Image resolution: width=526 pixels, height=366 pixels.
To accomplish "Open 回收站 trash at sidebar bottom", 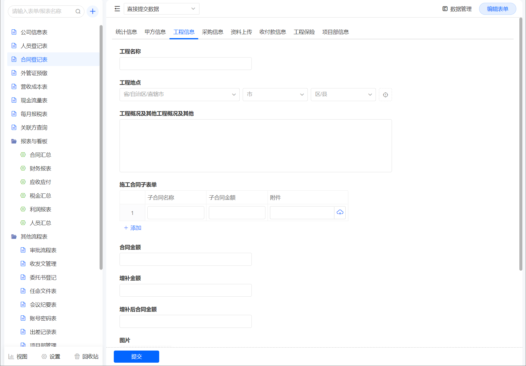I will (87, 356).
